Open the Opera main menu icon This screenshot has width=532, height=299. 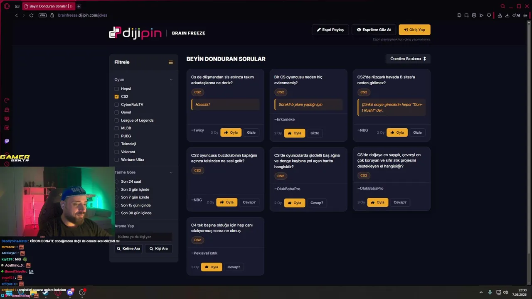tap(7, 6)
